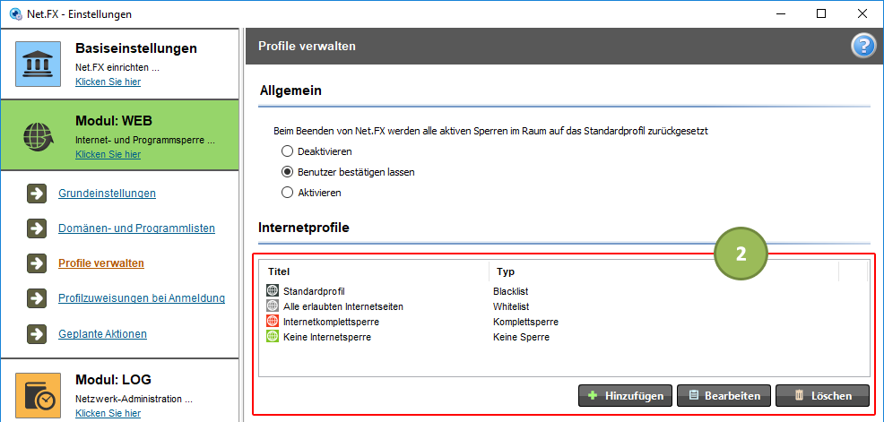Screen dimensions: 884x422
Task: Select the Aktivieren radio option
Action: point(287,193)
